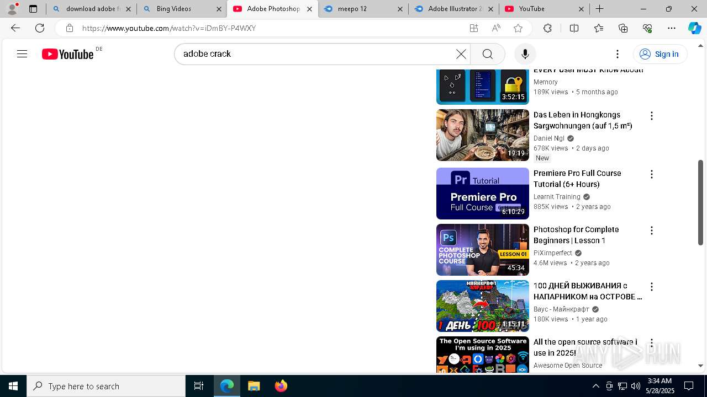Open the notification center
The image size is (707, 397).
(689, 386)
